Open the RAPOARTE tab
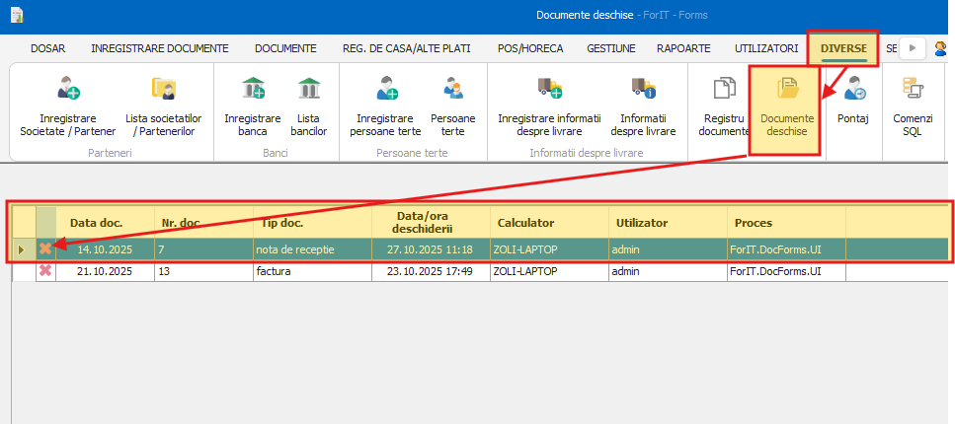 682,47
